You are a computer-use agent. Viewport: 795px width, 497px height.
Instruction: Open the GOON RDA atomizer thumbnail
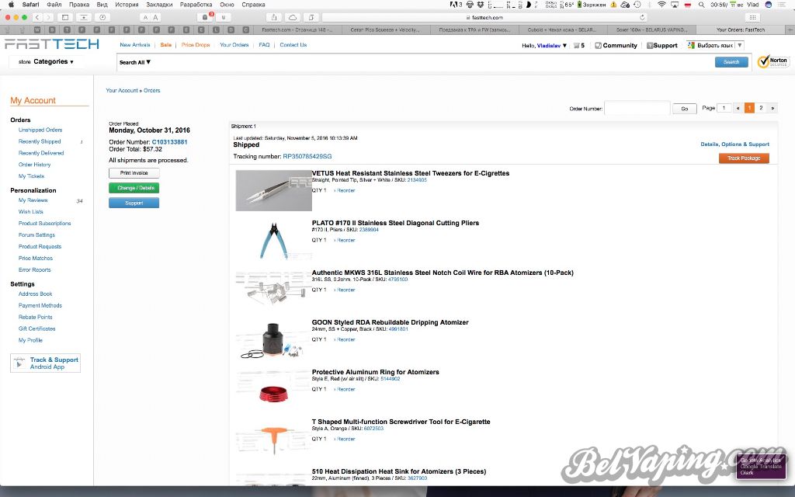(x=274, y=340)
